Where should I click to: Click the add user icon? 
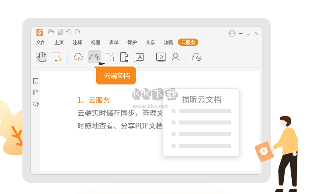coord(176,57)
